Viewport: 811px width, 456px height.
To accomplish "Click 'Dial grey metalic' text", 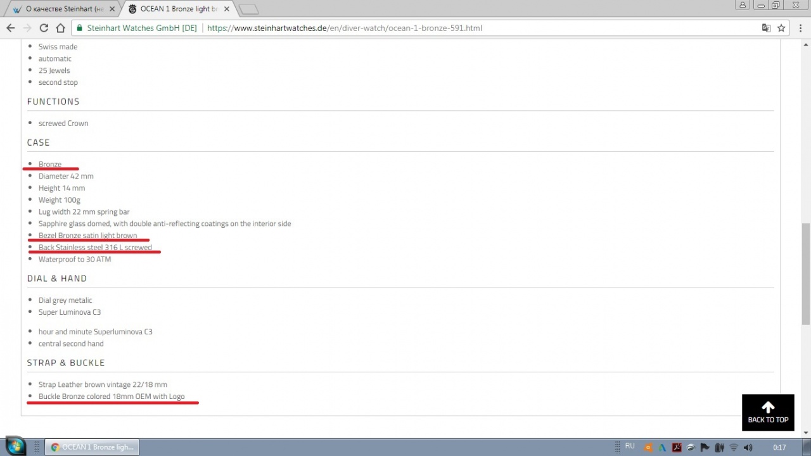I will tap(65, 300).
